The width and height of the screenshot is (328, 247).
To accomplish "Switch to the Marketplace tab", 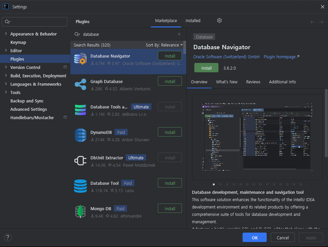I will tap(166, 21).
